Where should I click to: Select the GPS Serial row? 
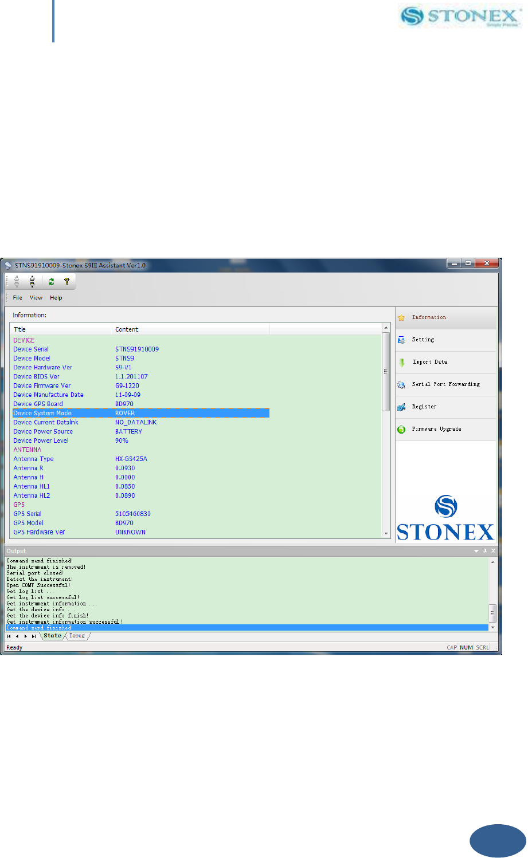tap(140, 514)
